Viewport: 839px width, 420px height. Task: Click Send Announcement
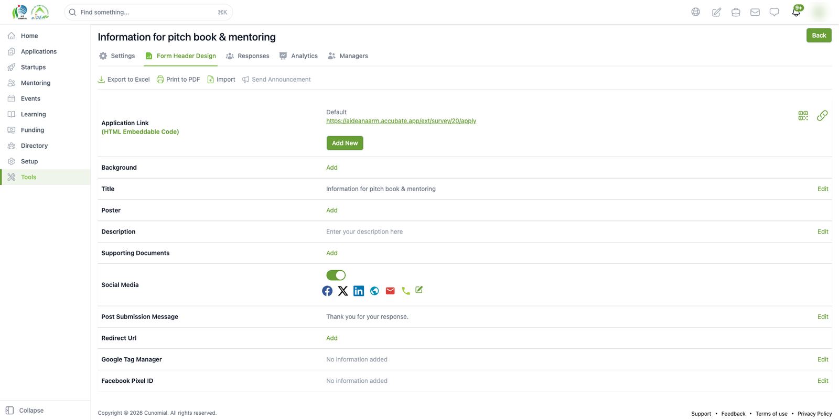pos(276,80)
